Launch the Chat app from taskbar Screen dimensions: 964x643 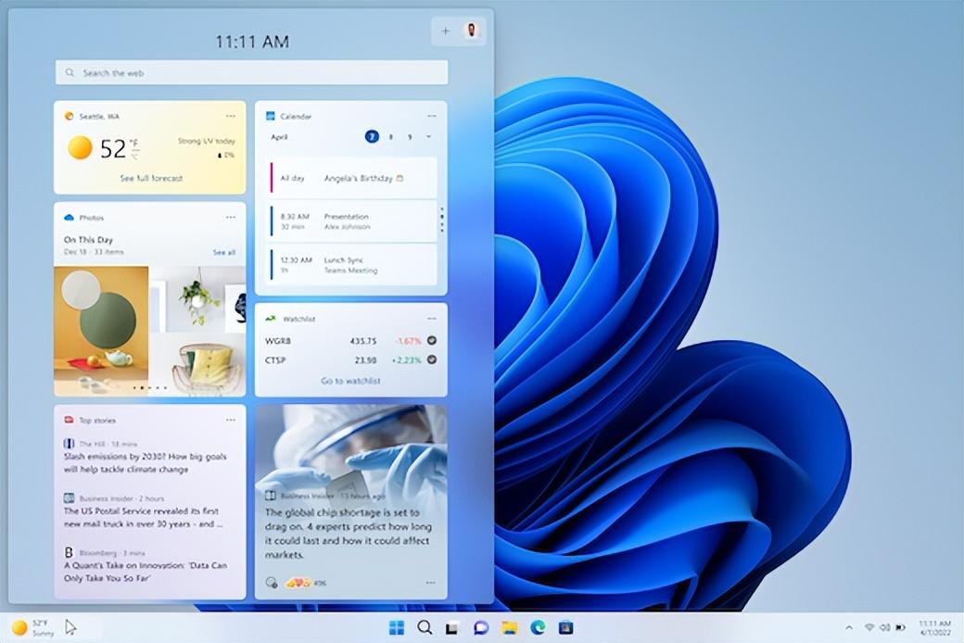[481, 627]
